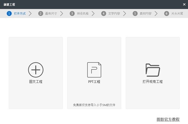
Task: Close the 新建工程 dialog
Action: click(184, 4)
